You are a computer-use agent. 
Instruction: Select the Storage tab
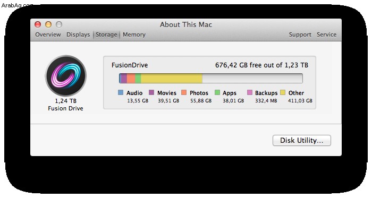[106, 35]
